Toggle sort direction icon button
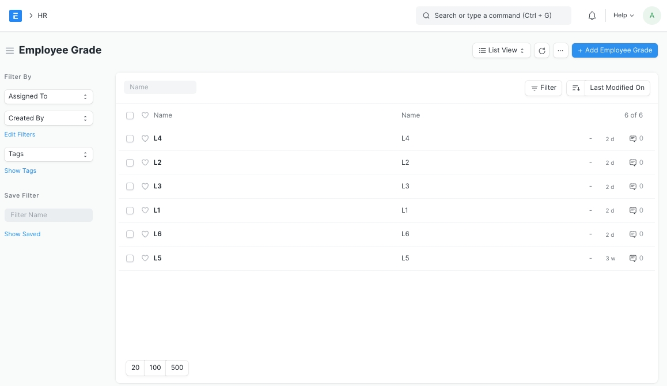This screenshot has width=667, height=386. click(x=575, y=88)
